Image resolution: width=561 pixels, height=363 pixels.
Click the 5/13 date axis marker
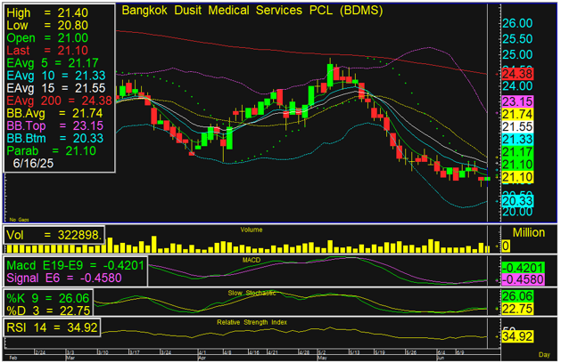pos(355,352)
